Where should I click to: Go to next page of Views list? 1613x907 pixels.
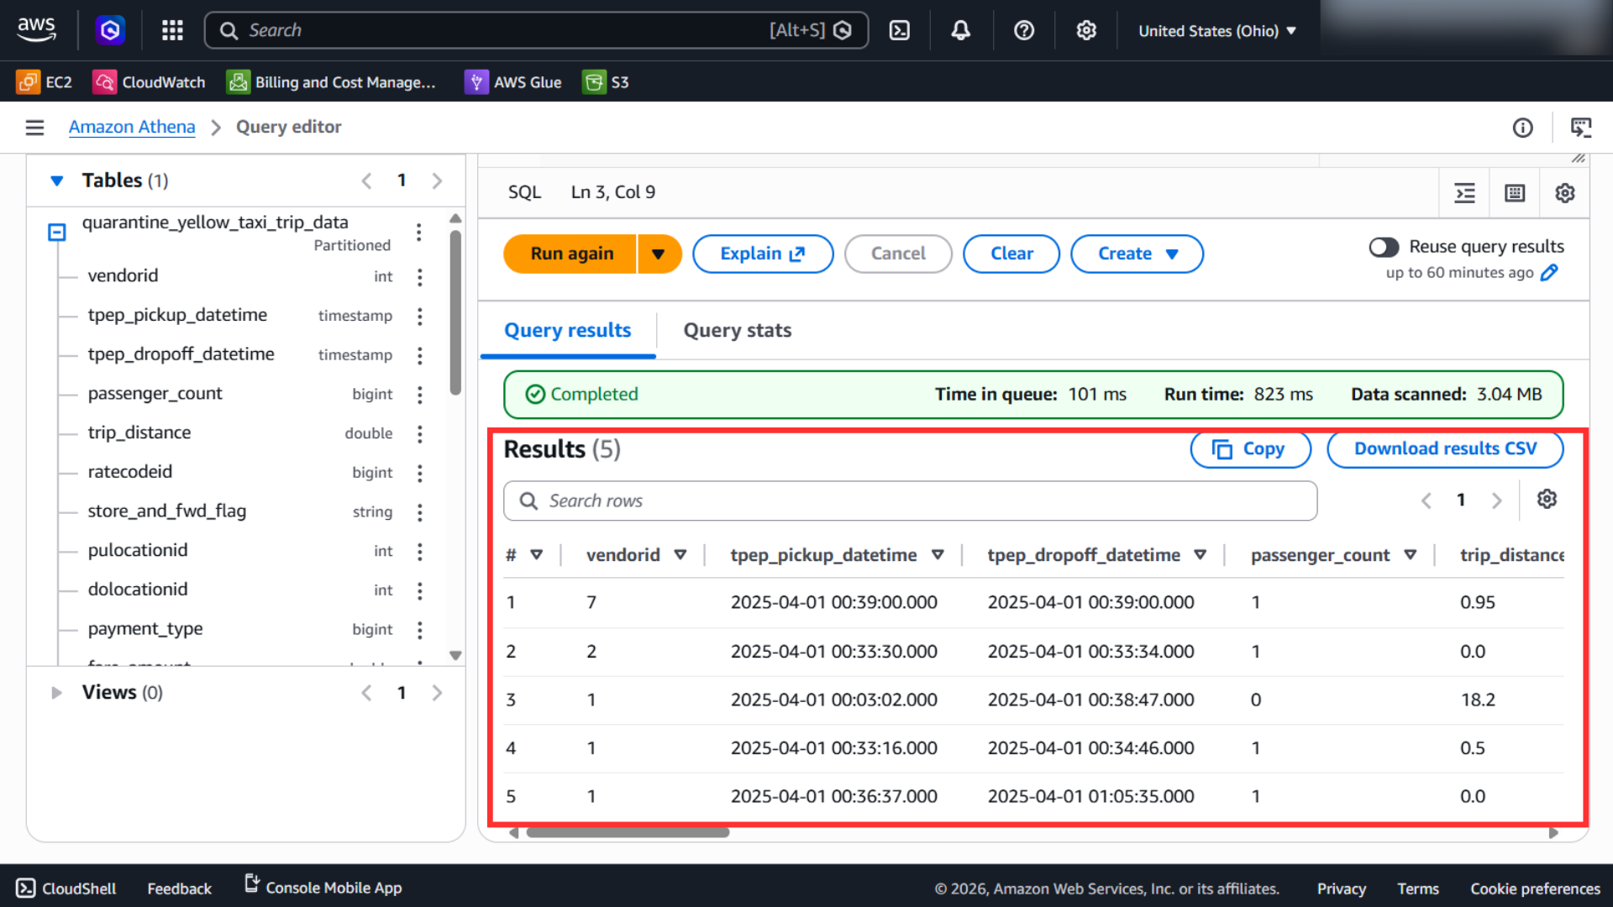(437, 693)
